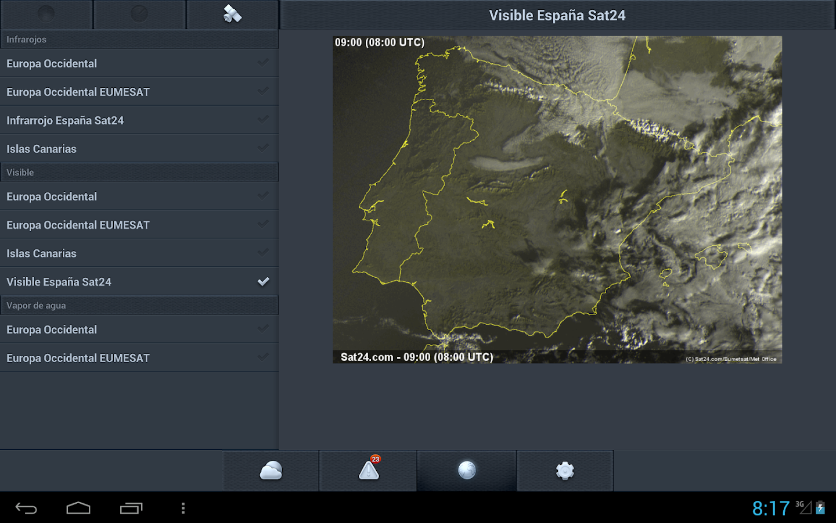Screen dimensions: 836x523
Task: Select Islas Canarias under Infrarojos
Action: (x=139, y=149)
